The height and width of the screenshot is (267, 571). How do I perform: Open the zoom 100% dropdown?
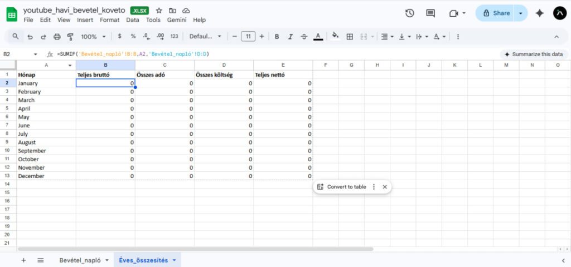coord(93,37)
